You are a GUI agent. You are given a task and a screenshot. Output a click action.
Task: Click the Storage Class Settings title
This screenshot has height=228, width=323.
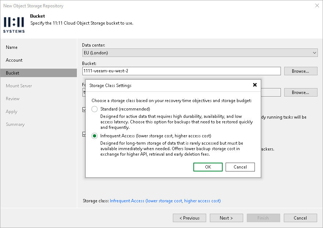tap(110, 86)
